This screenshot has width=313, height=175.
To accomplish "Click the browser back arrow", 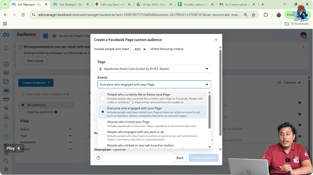I will [x=5, y=15].
